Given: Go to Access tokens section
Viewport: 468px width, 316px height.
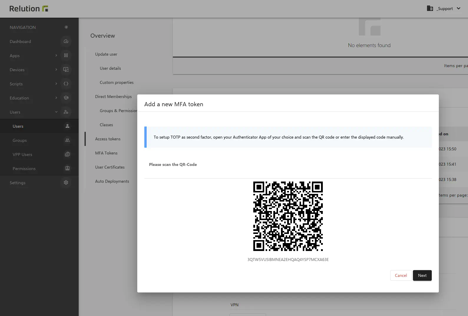Looking at the screenshot, I should click(x=108, y=139).
